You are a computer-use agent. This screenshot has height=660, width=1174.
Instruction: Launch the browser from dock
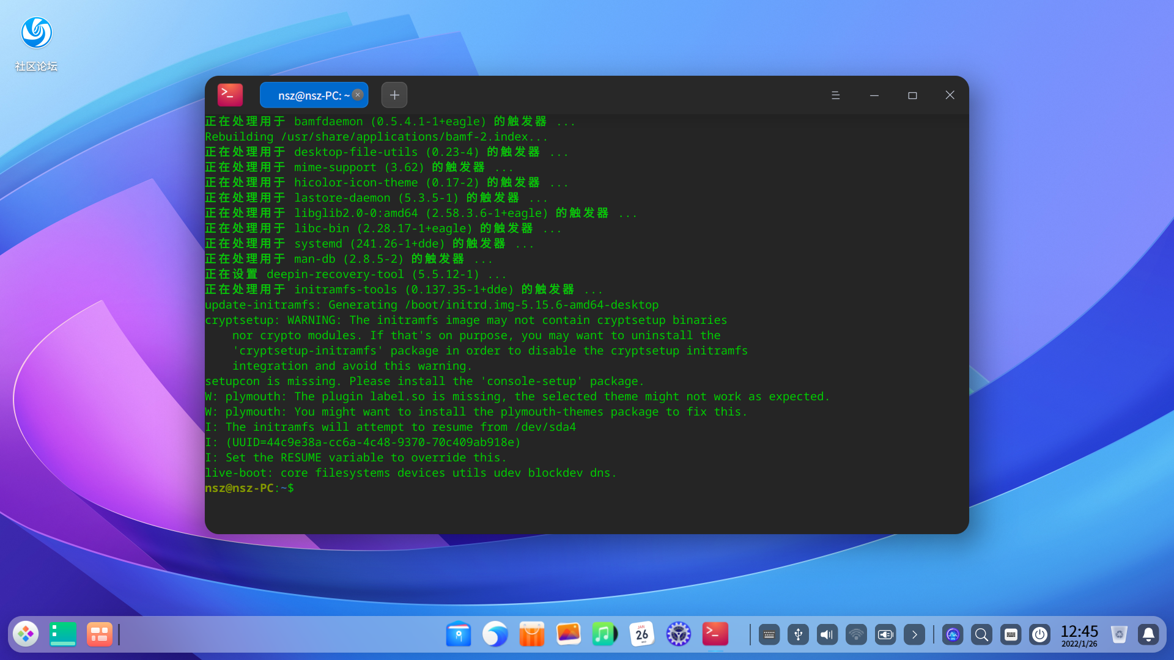click(x=495, y=634)
